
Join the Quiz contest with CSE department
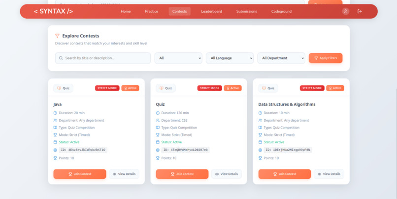coord(182,174)
